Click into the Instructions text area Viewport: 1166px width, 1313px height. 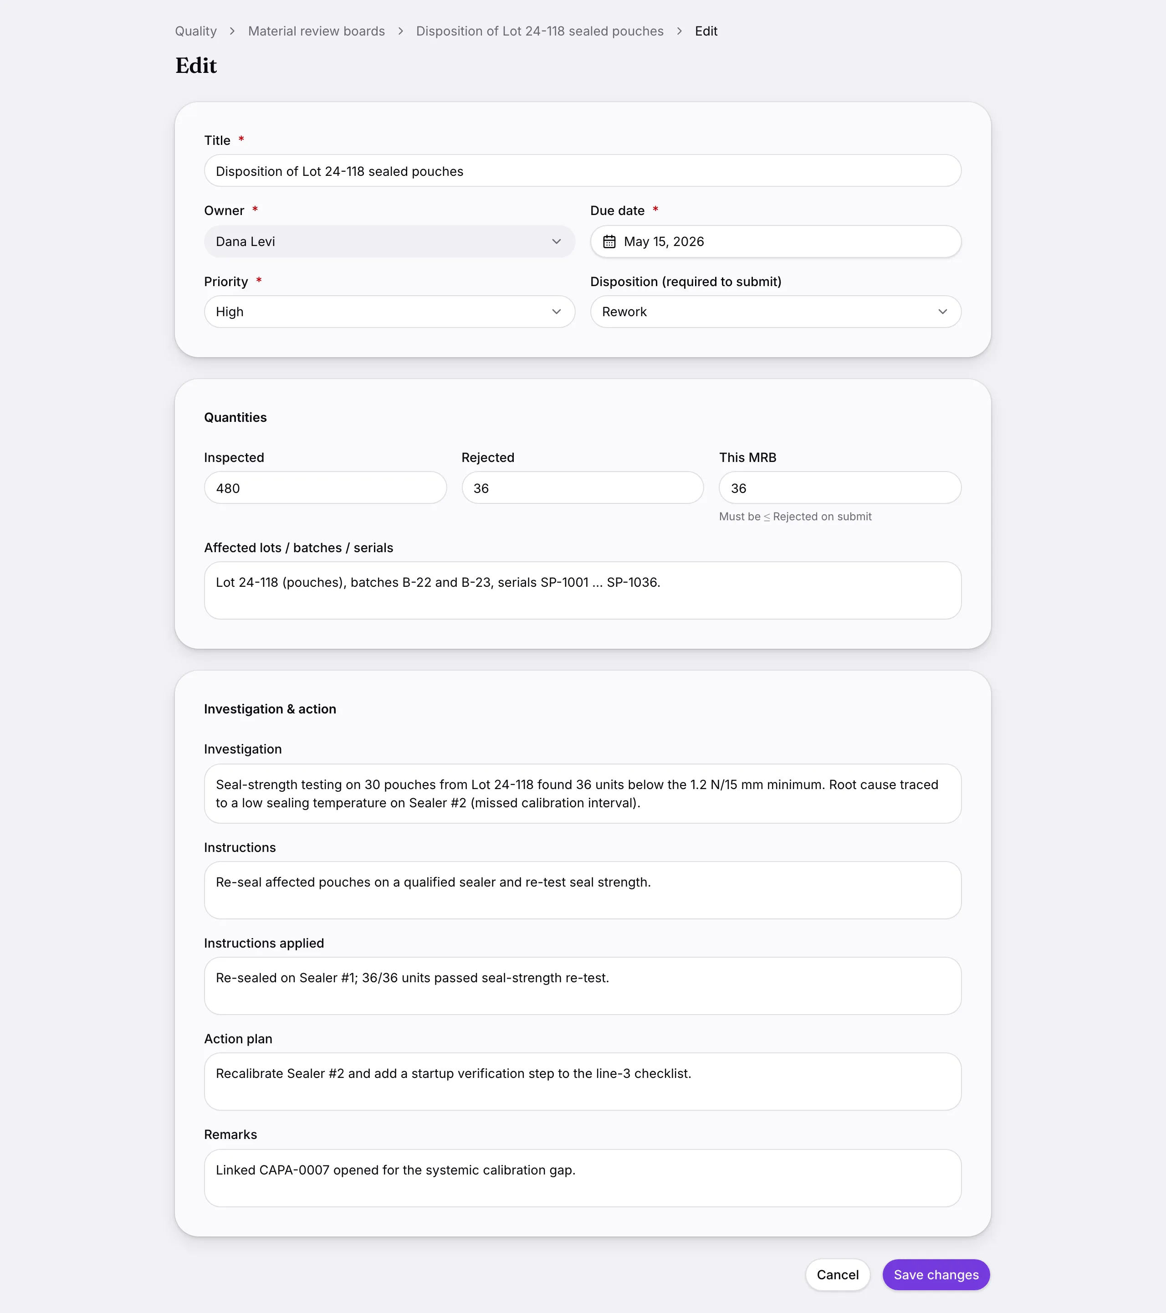tap(583, 890)
